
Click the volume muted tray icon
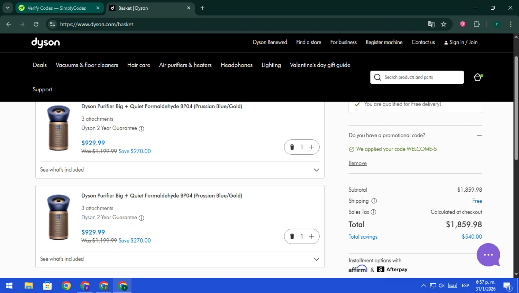(442, 286)
